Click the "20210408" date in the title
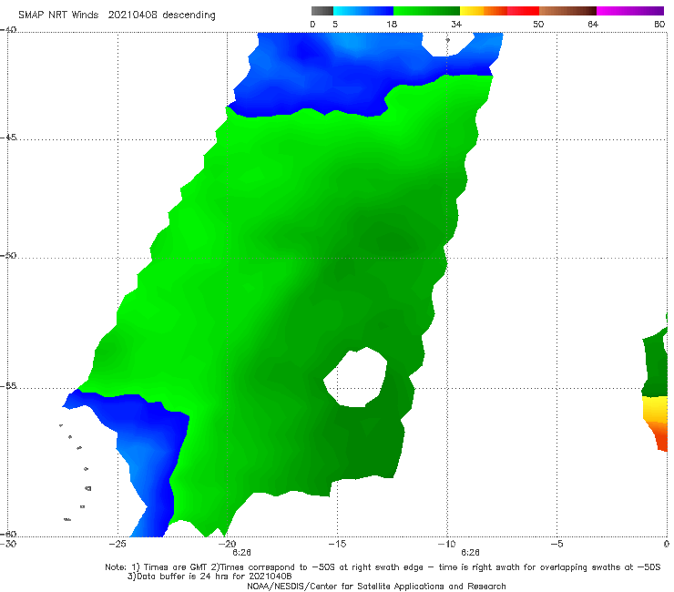The height and width of the screenshot is (592, 674). 132,15
